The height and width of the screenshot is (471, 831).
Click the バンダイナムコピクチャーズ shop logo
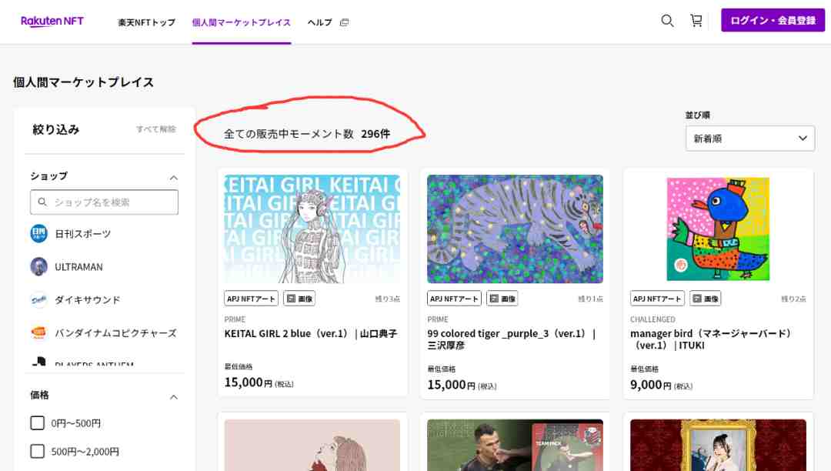38,332
